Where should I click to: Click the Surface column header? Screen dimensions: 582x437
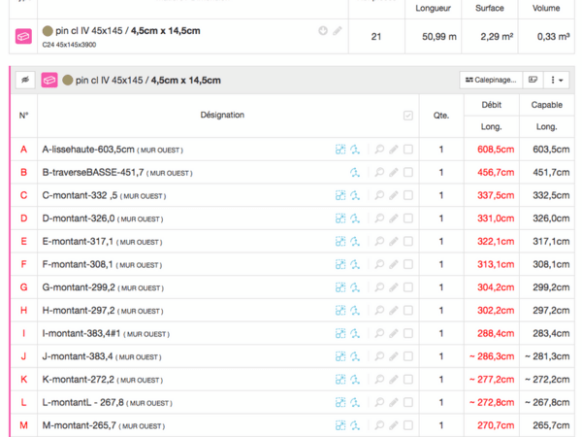pyautogui.click(x=490, y=8)
